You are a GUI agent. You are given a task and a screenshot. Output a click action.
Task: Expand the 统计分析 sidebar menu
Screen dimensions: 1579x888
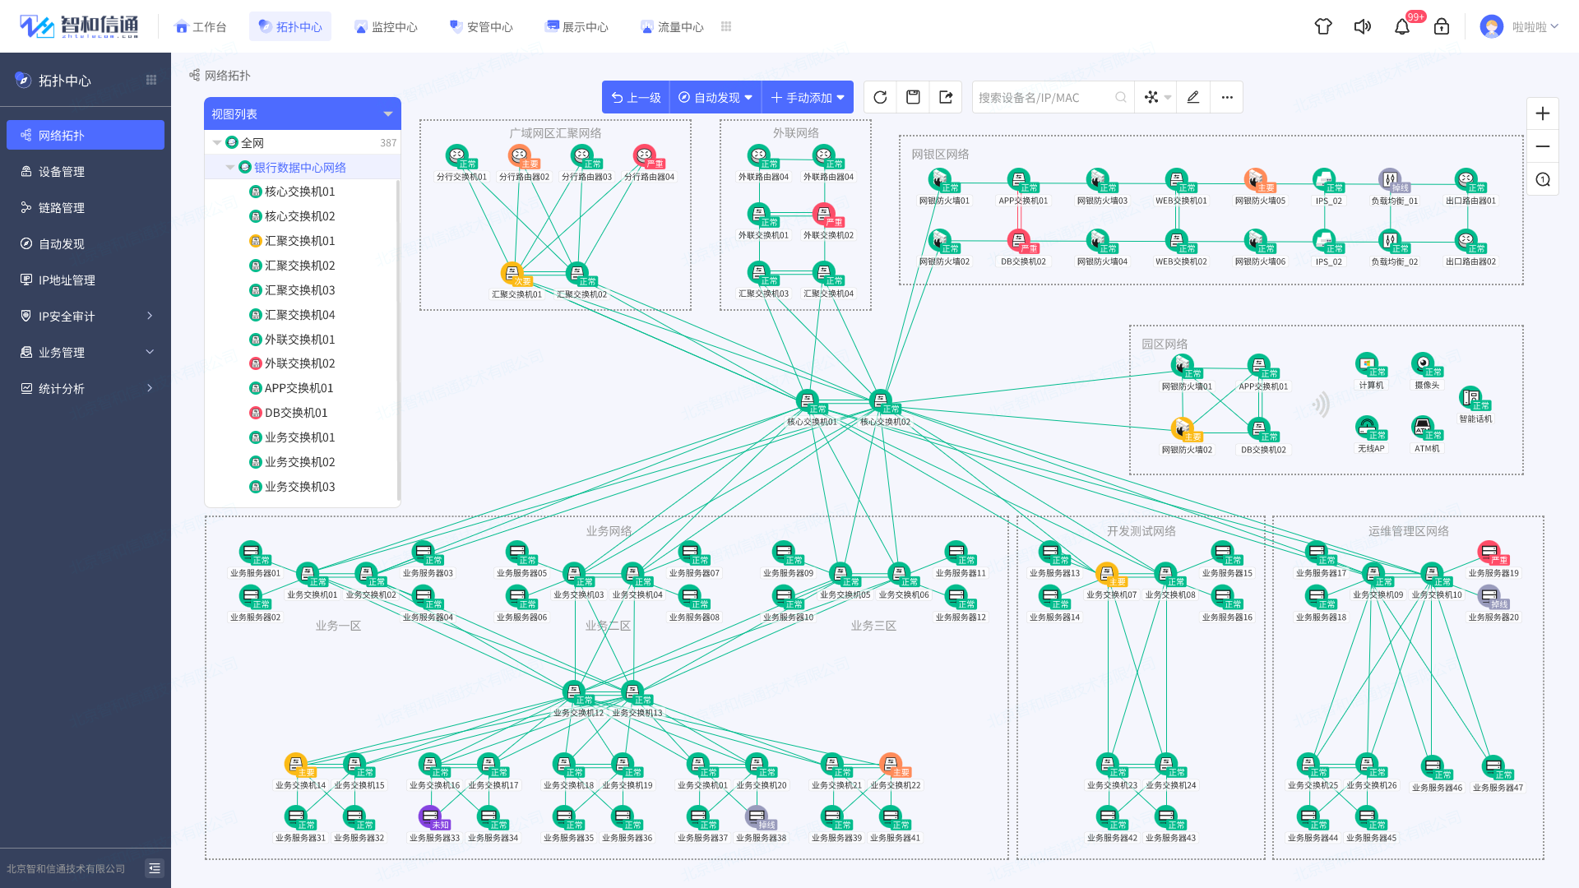click(x=86, y=388)
